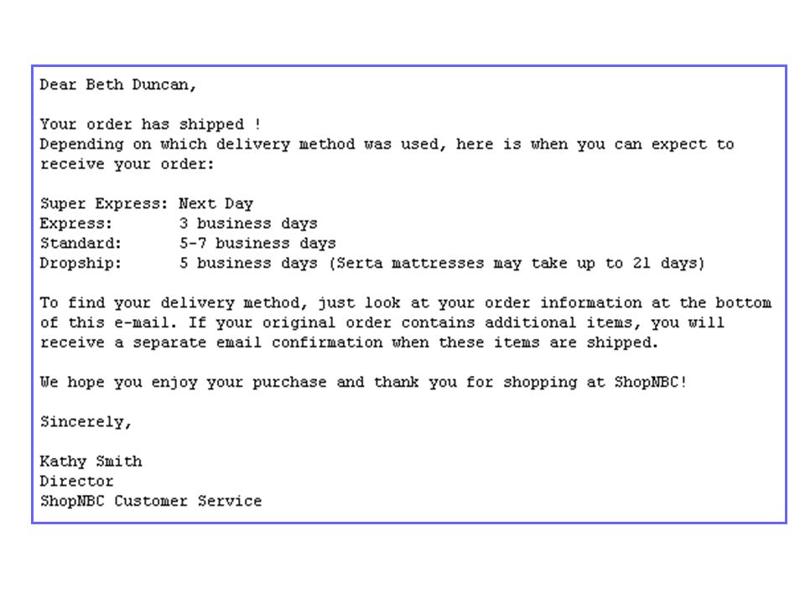Image resolution: width=805 pixels, height=603 pixels.
Task: Click the 'Your order has shipped' line
Action: pos(150,124)
